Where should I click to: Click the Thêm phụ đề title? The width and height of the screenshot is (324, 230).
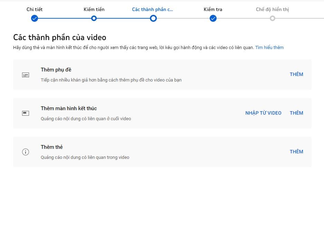tap(56, 70)
